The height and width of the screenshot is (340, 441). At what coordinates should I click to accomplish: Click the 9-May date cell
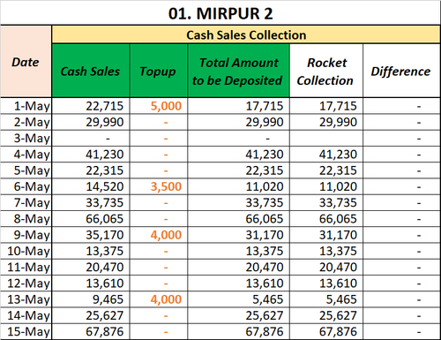[26, 235]
